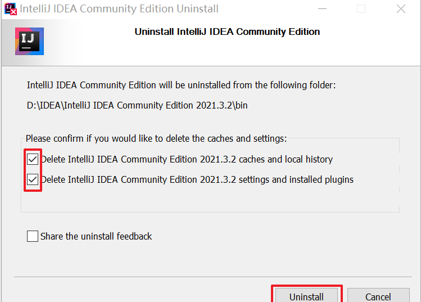
Task: Uncheck delete caches and local history checkbox
Action: tap(33, 160)
